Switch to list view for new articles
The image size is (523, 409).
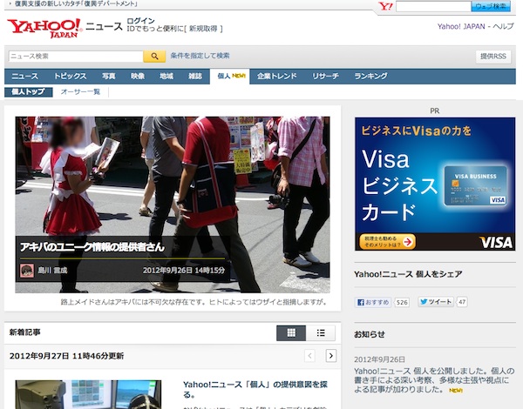click(321, 333)
